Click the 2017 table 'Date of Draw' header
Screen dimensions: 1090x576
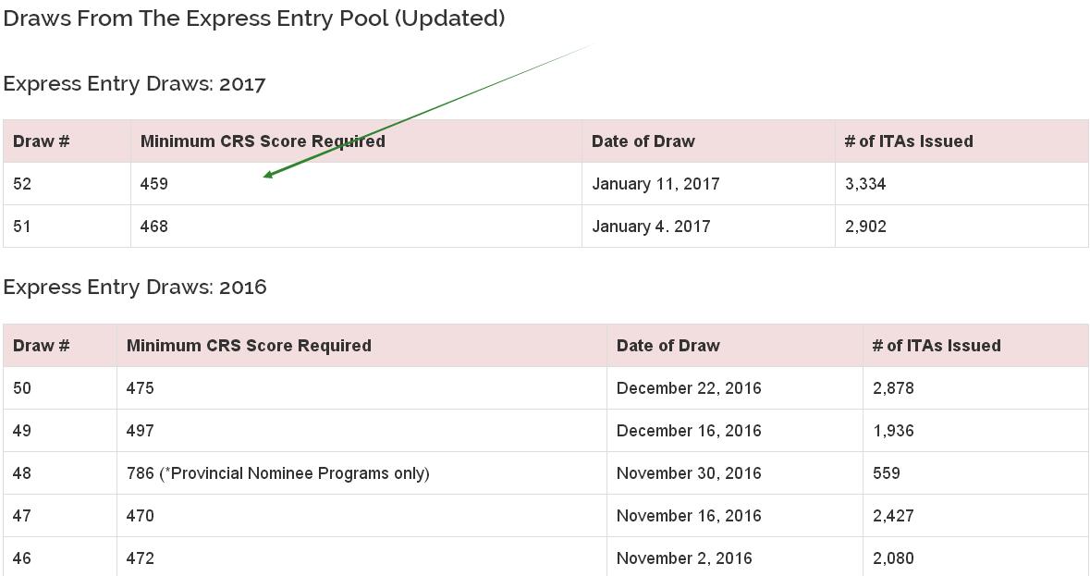pyautogui.click(x=643, y=141)
